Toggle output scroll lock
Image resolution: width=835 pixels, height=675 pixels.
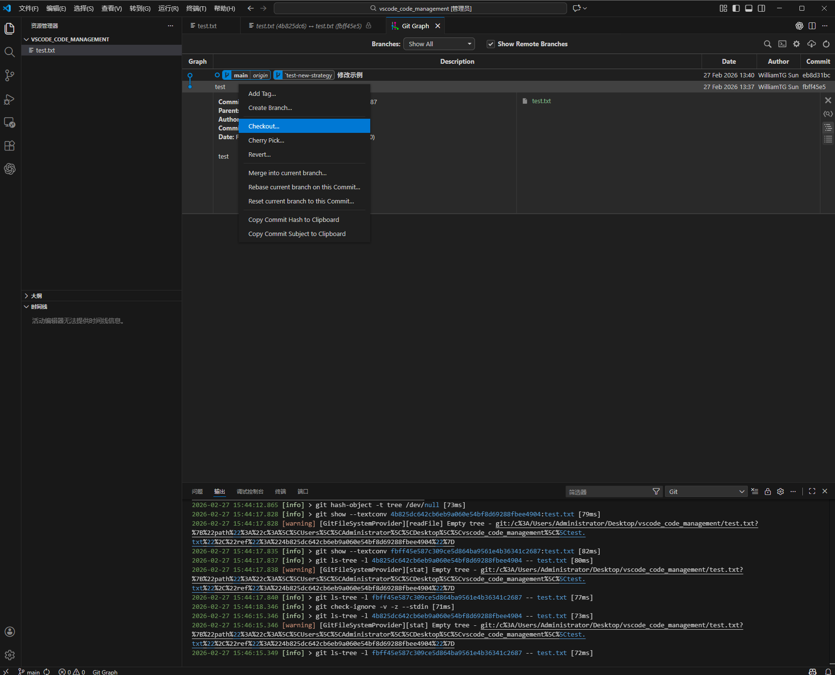[768, 492]
